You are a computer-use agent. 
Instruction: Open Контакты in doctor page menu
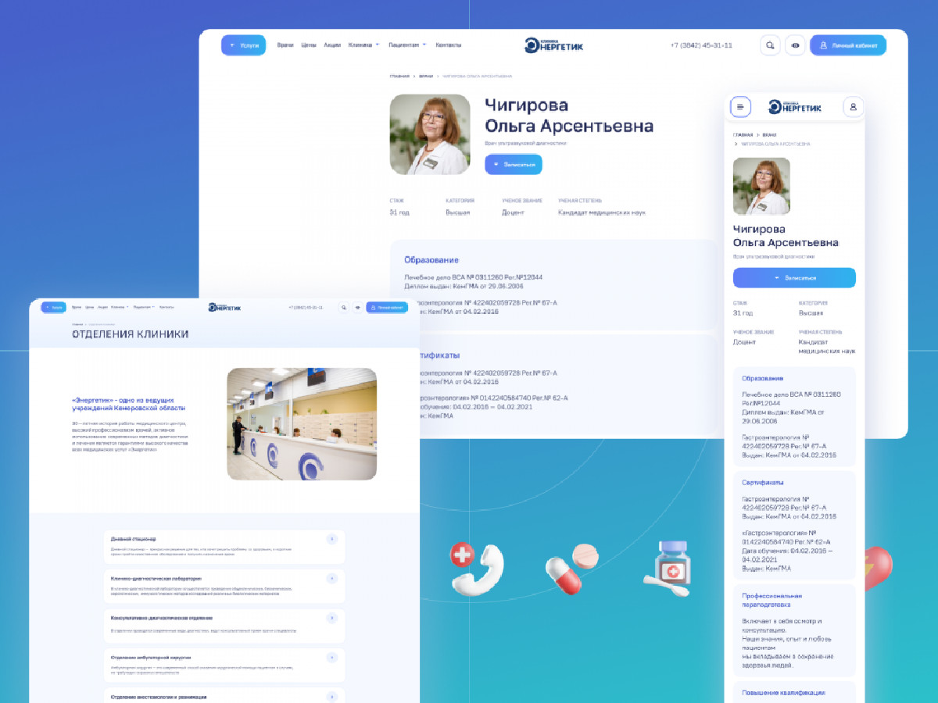[449, 45]
